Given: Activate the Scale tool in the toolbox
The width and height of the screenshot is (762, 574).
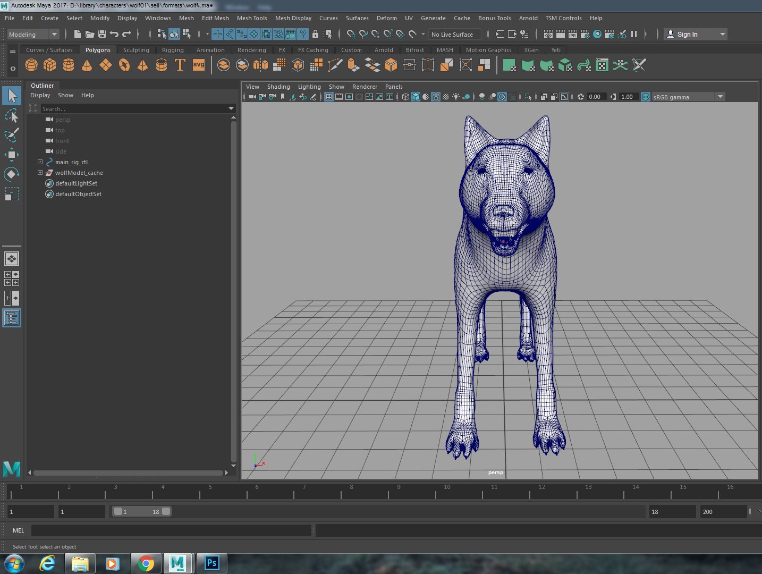Looking at the screenshot, I should click(12, 193).
